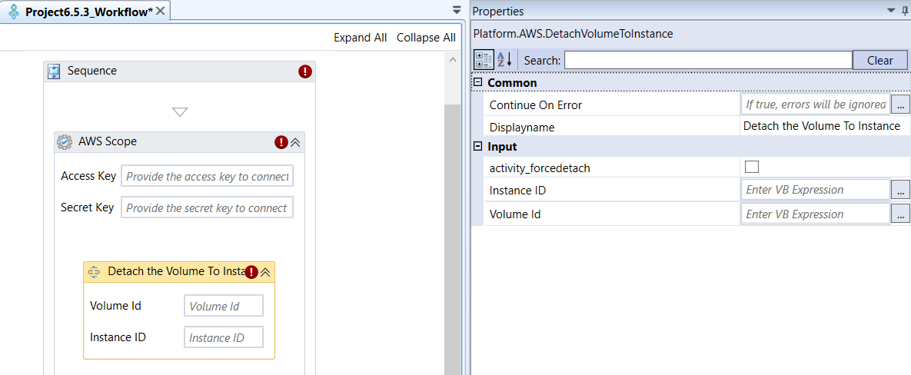This screenshot has height=375, width=911.
Task: Click the Platform.AWS.DetachVolumeToInstance label
Action: pos(574,35)
